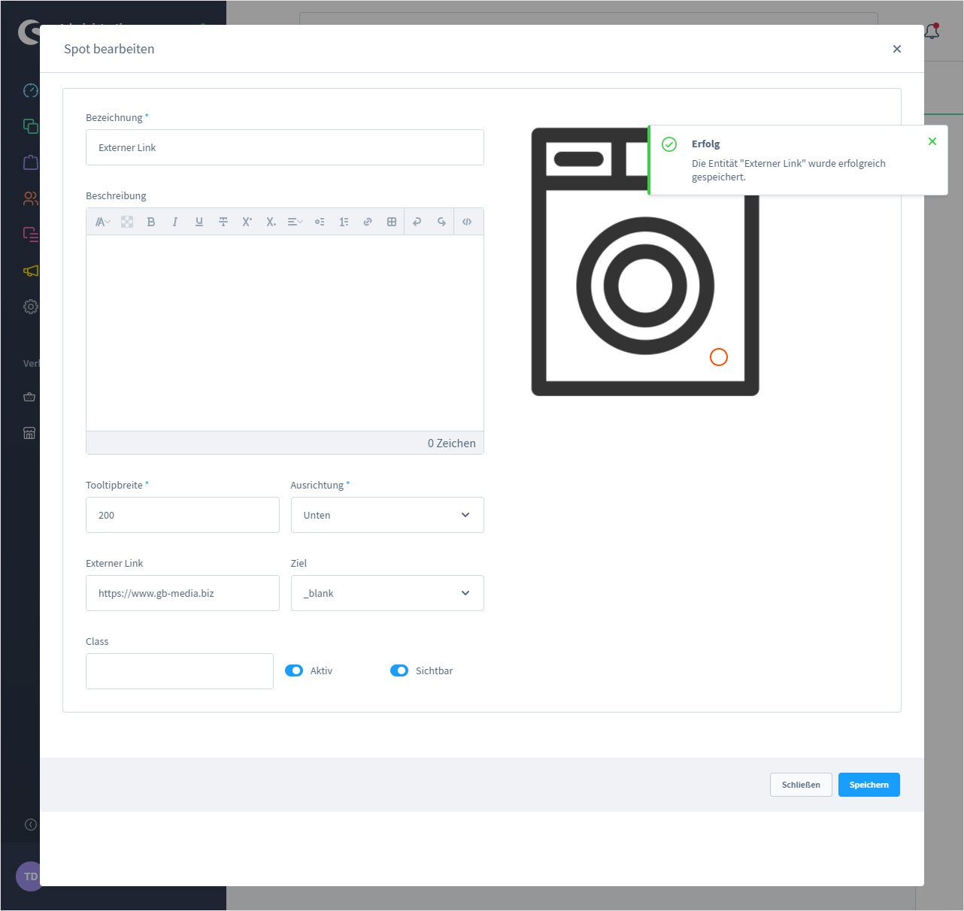Redo last editor change

[441, 222]
